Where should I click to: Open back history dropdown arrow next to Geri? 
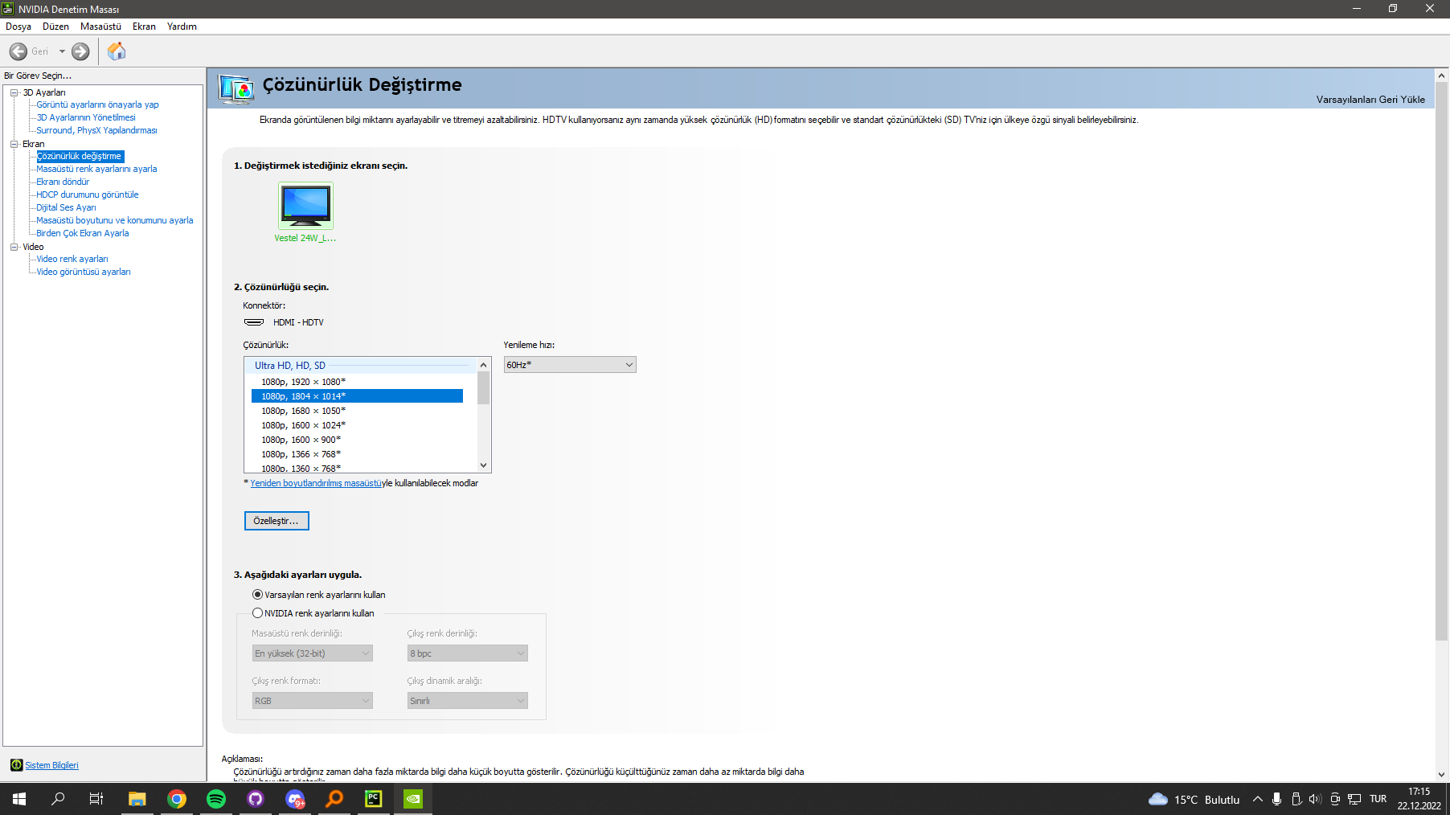[x=62, y=51]
